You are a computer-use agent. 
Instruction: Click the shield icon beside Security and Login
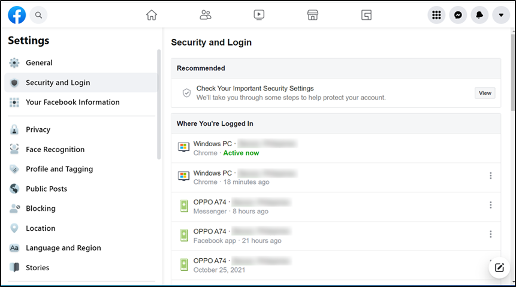click(14, 83)
